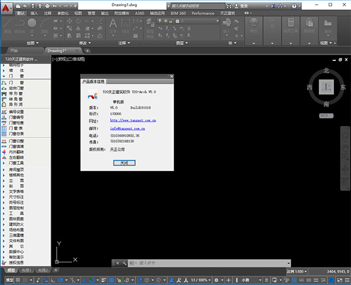
Task: Click the 门窗表 tool icon
Action: [x=4, y=128]
